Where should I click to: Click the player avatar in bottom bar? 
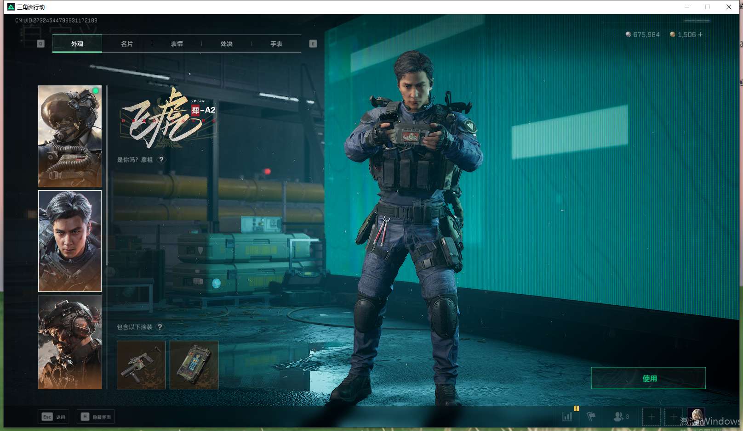click(x=696, y=417)
